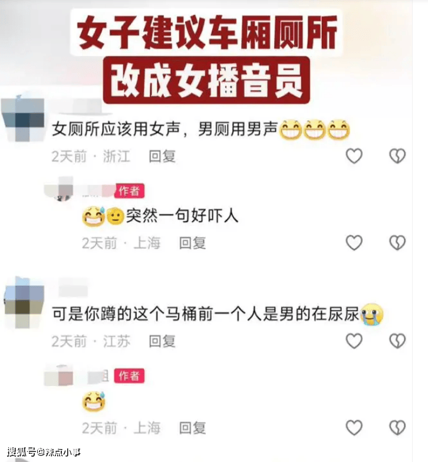Open the author's avatar in second reply
The image size is (428, 462).
59,375
